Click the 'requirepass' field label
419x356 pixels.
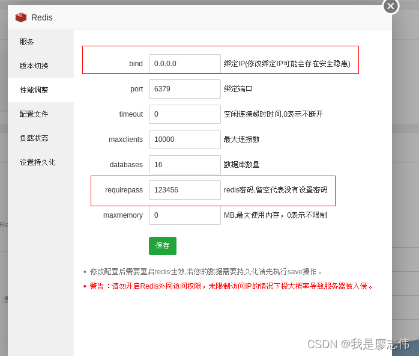click(x=124, y=190)
